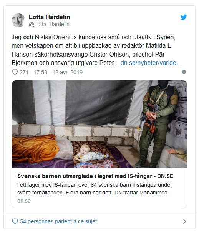Screen dimensions: 199x231
Task: Visit the @Lotta_Hardelin handle
Action: click(49, 24)
